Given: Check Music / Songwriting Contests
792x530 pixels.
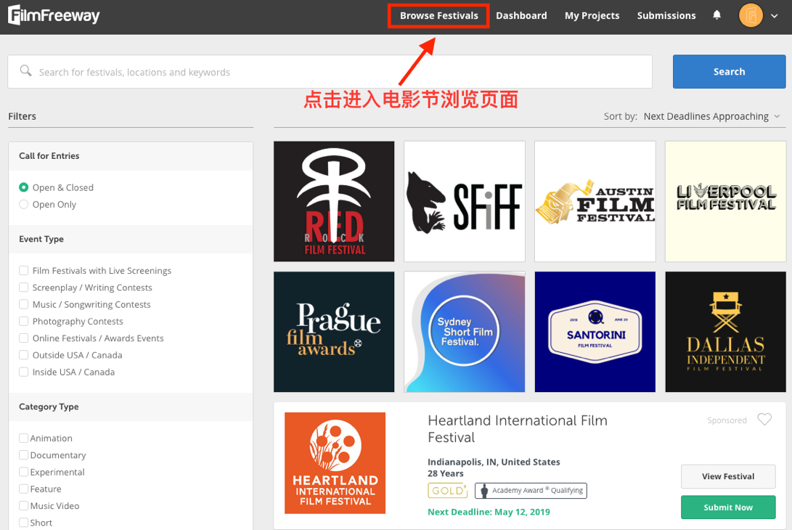Looking at the screenshot, I should pos(24,305).
